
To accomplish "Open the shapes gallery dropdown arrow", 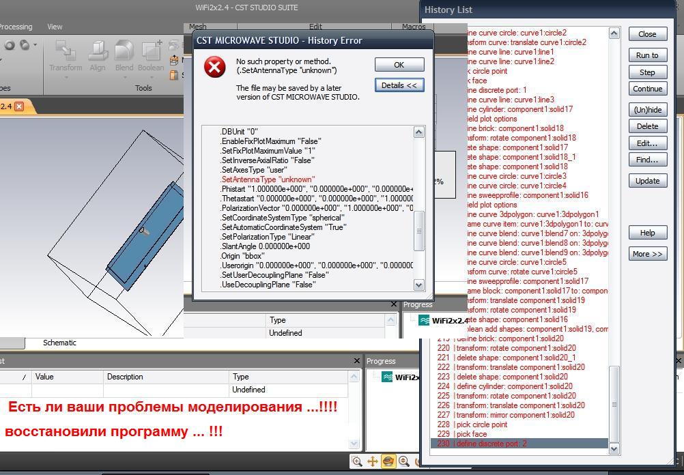I will pos(35,45).
